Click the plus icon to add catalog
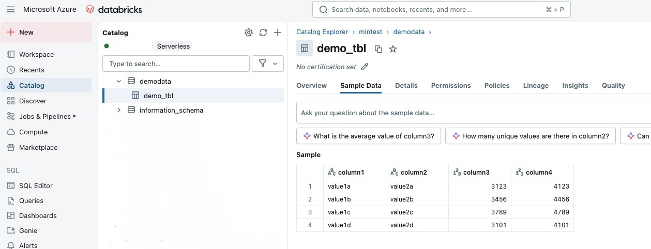 278,33
